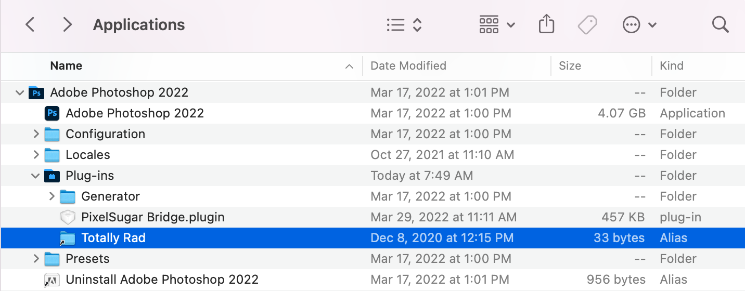Image resolution: width=745 pixels, height=291 pixels.
Task: Expand the Locales folder triangle
Action: 36,155
